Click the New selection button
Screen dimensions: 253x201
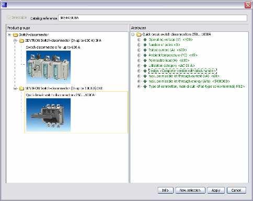point(190,190)
